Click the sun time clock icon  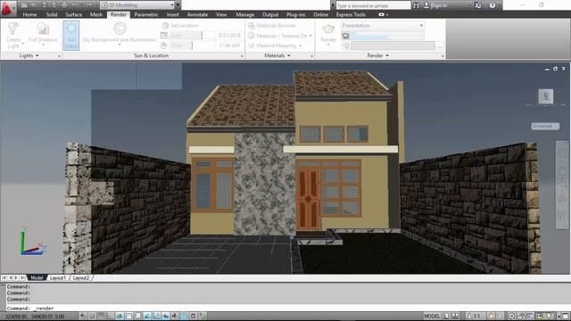pos(164,45)
